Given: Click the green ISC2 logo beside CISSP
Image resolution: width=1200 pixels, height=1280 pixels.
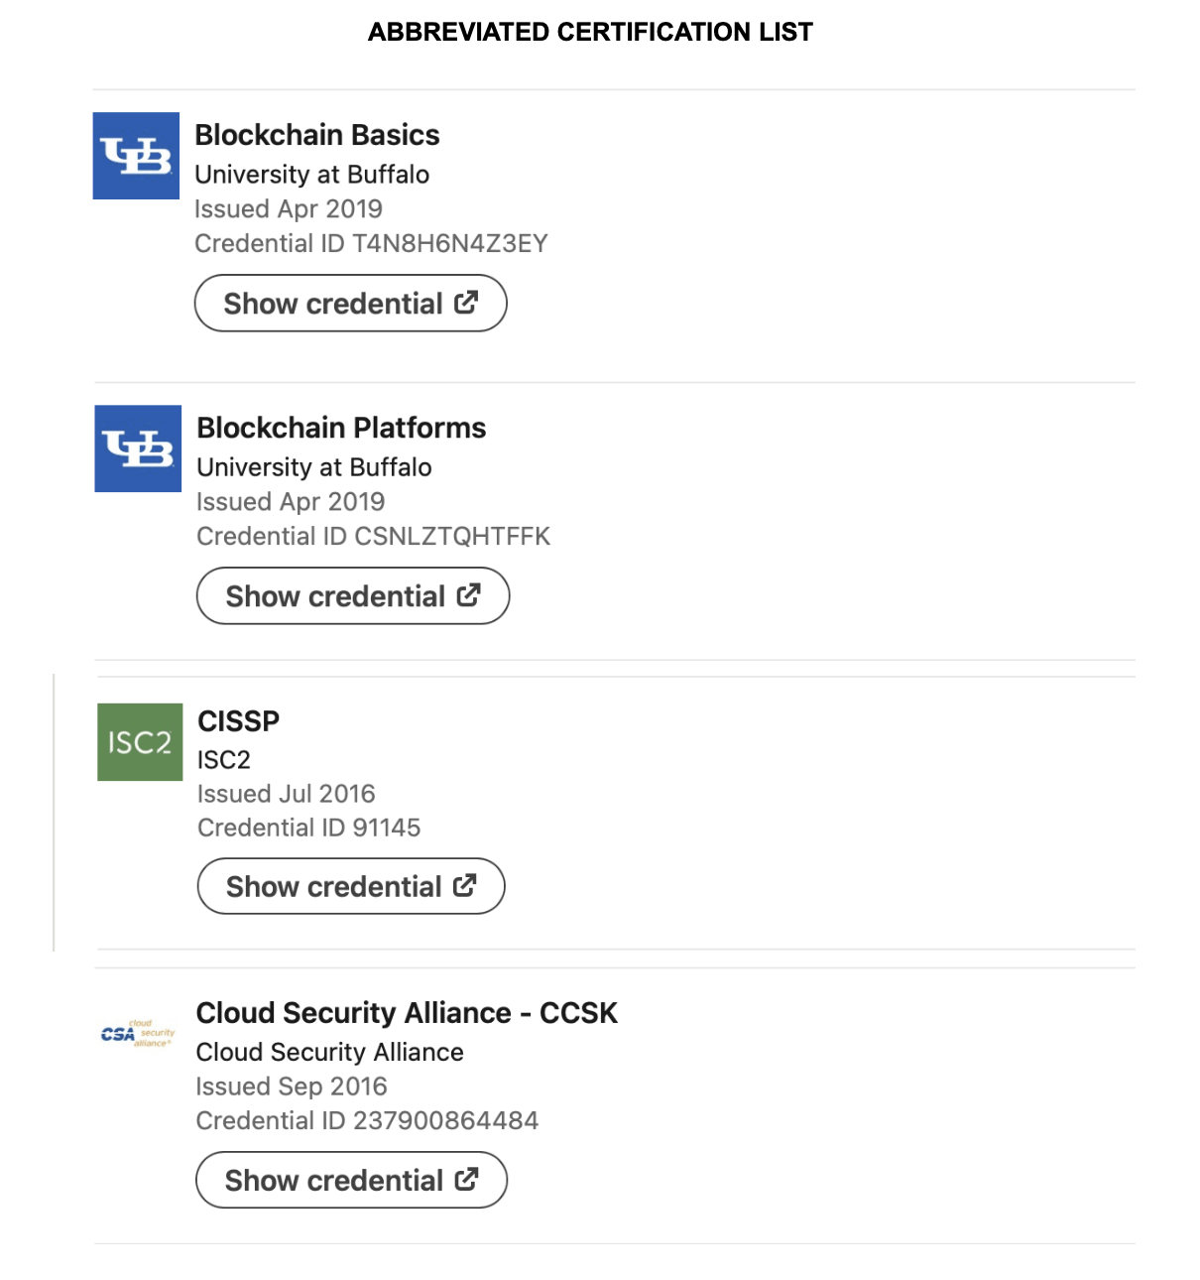Looking at the screenshot, I should pos(139,742).
